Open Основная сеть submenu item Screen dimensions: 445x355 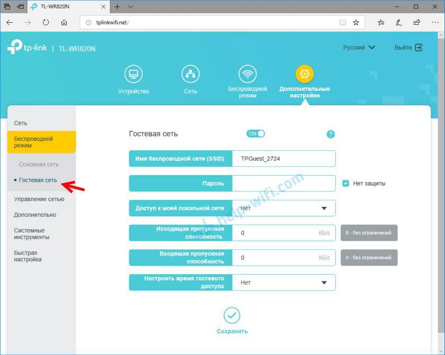(39, 165)
